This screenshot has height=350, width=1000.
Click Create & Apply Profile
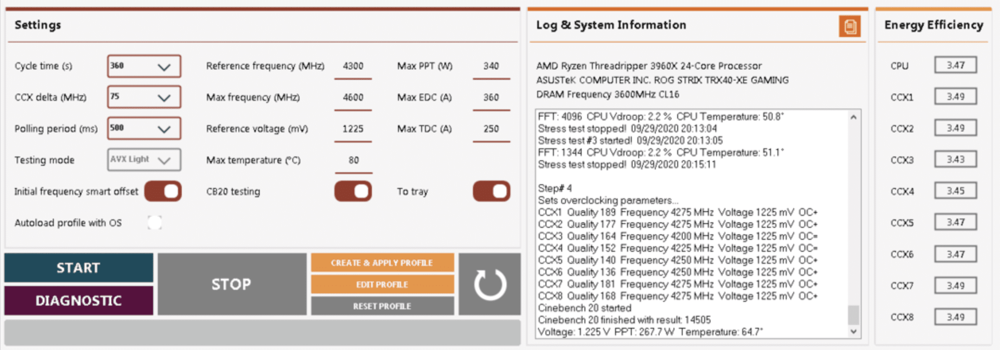pyautogui.click(x=382, y=262)
